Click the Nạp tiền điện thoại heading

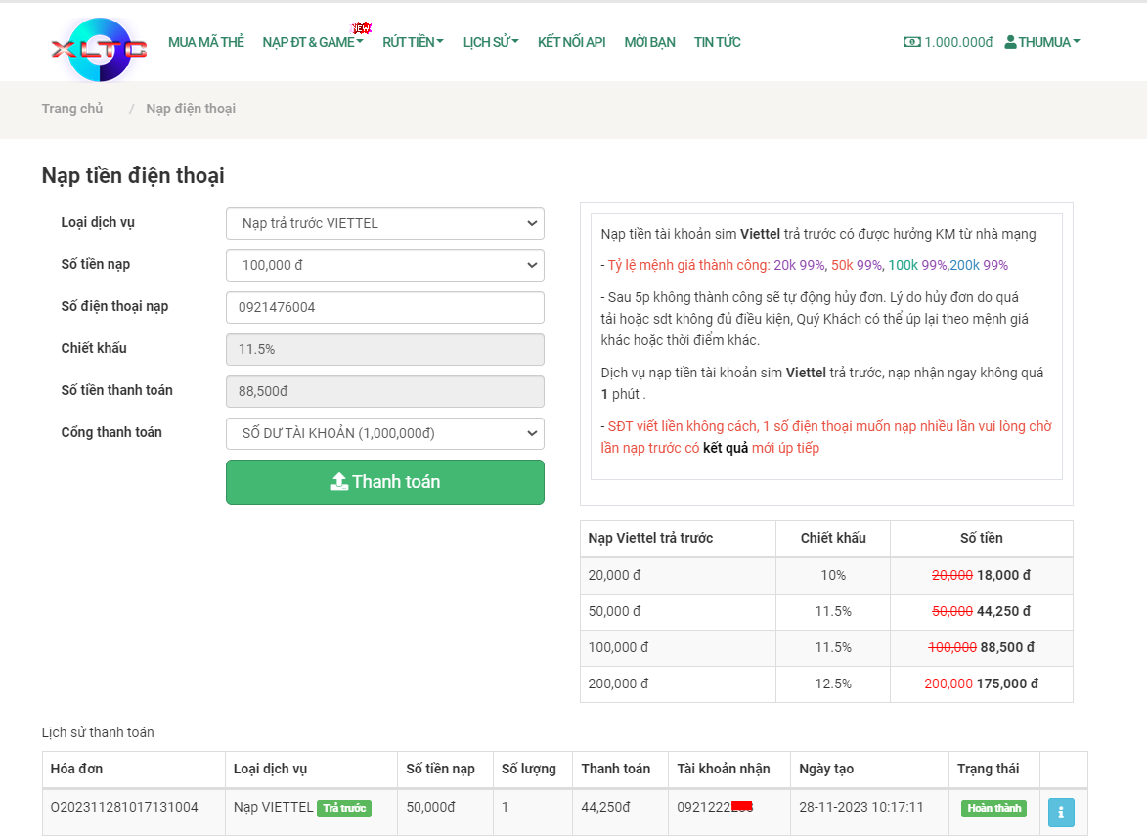(x=133, y=175)
